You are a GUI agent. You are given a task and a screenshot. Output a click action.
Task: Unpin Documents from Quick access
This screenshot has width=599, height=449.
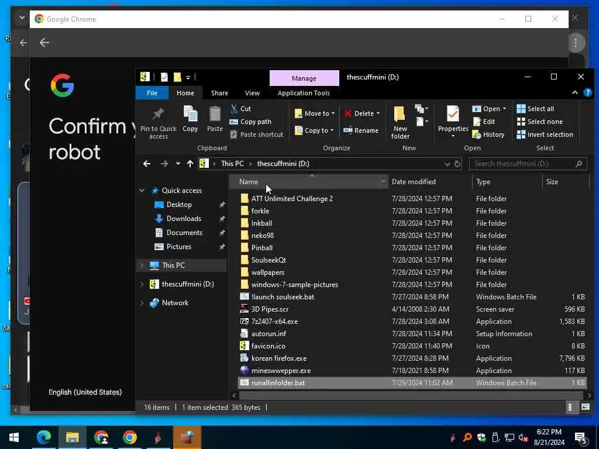pos(222,233)
